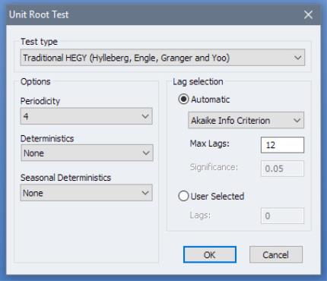Open the Test type dropdown

pyautogui.click(x=163, y=58)
